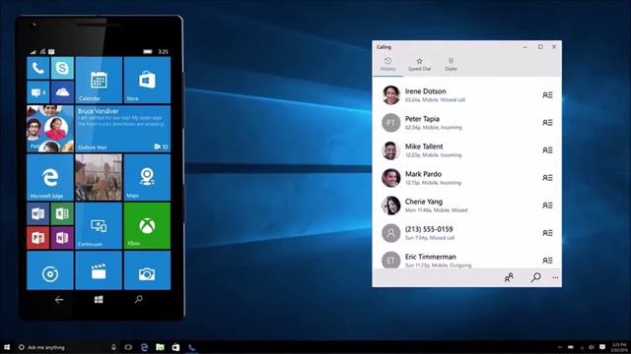Image resolution: width=631 pixels, height=354 pixels.
Task: Tap the Excel tile on the phone
Action: [x=62, y=213]
